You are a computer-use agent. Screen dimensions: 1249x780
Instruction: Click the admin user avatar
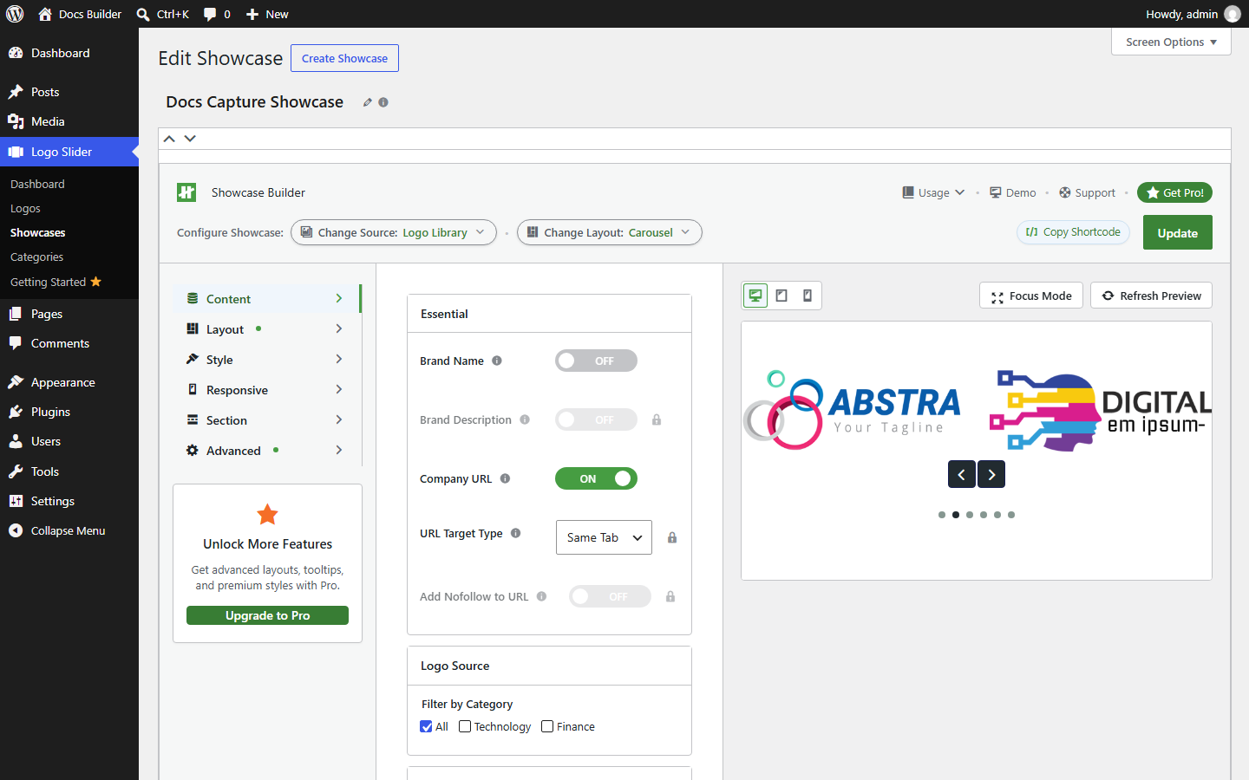click(x=1233, y=14)
